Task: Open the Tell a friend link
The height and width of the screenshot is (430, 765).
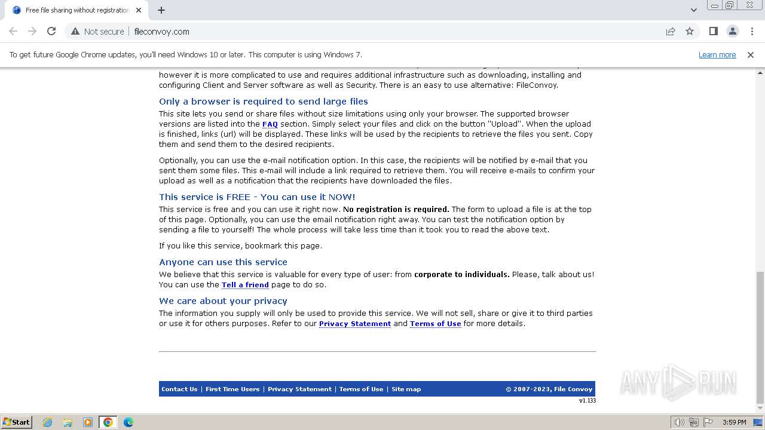Action: click(x=245, y=285)
